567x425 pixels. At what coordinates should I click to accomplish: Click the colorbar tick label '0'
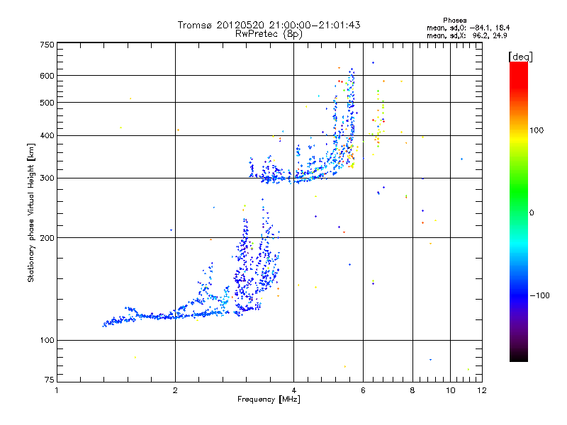click(532, 213)
